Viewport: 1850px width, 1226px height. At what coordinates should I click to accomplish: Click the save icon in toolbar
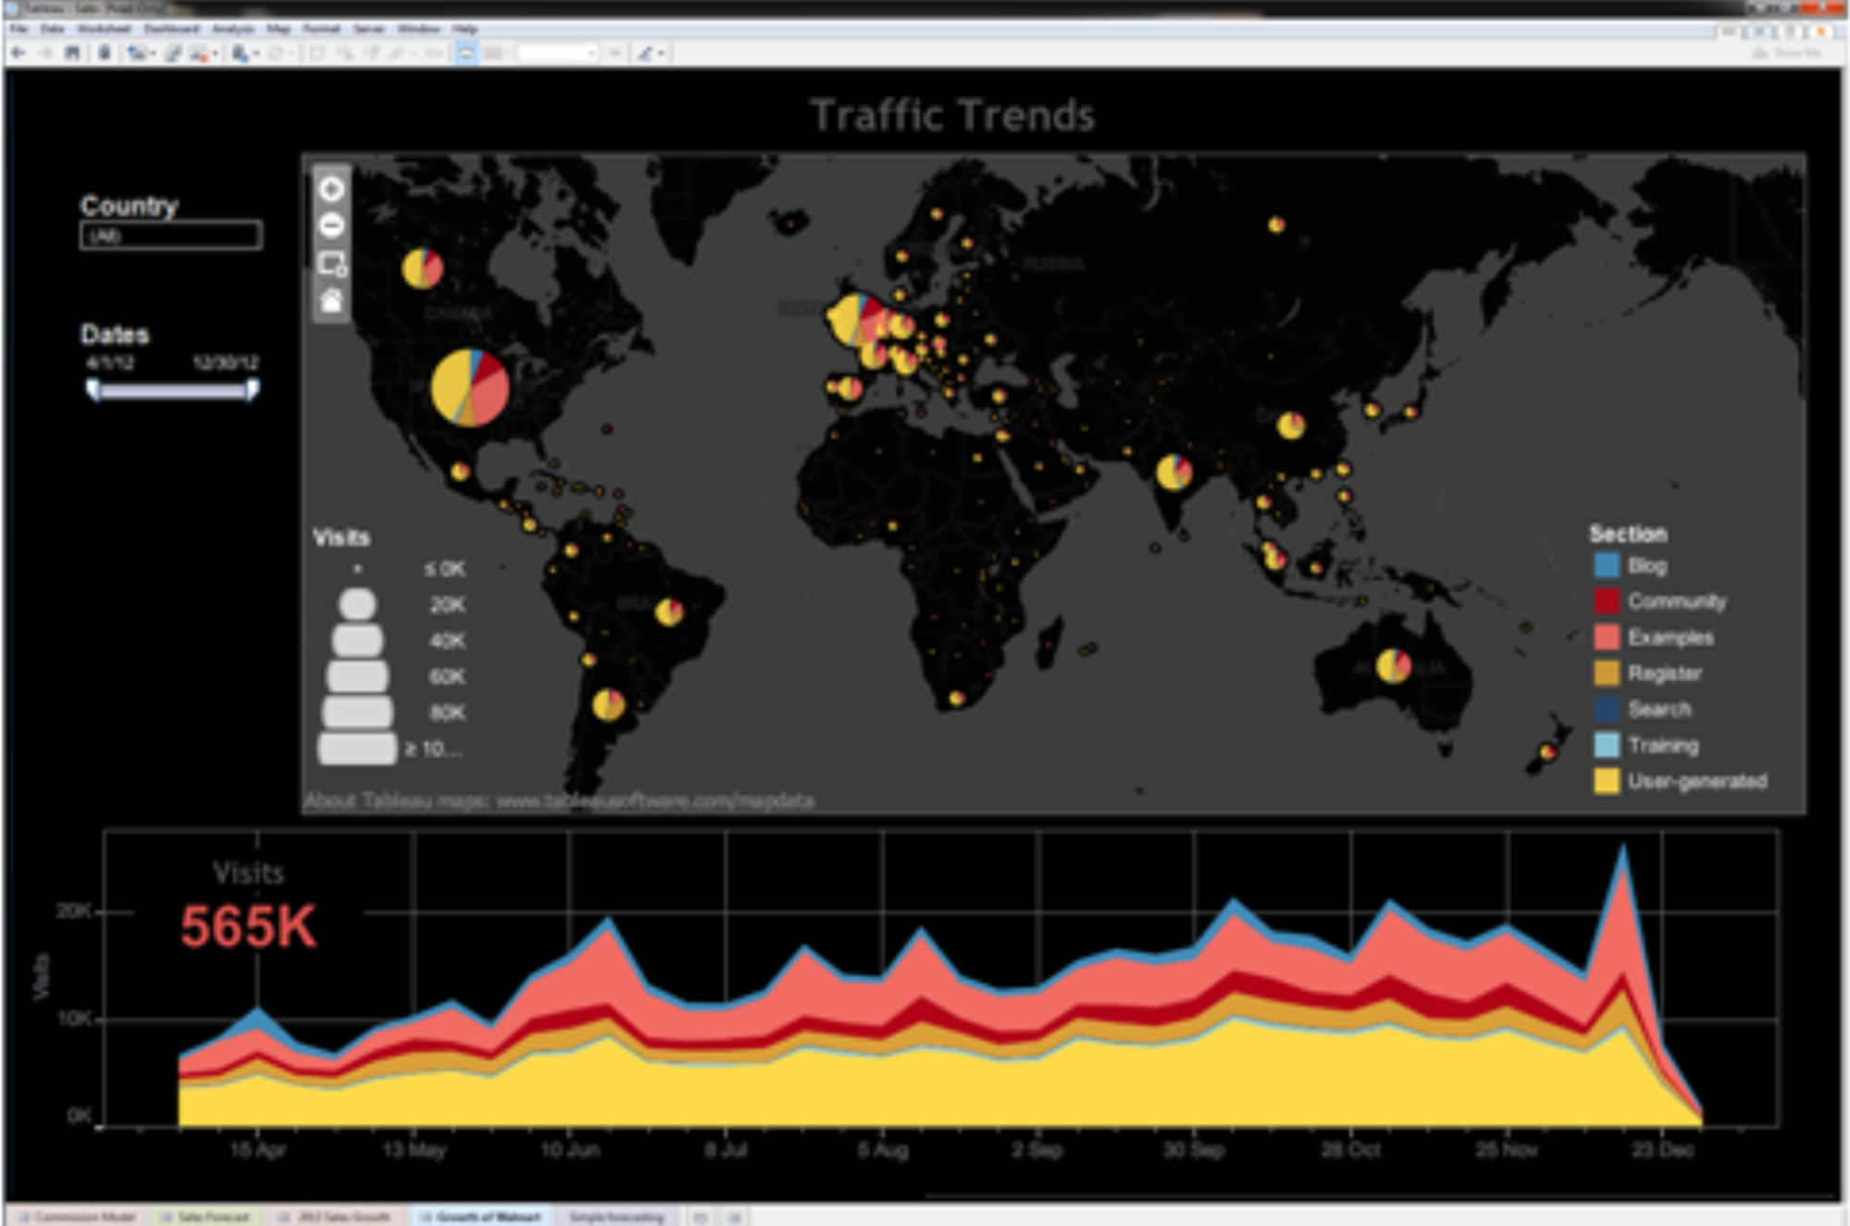pyautogui.click(x=72, y=53)
